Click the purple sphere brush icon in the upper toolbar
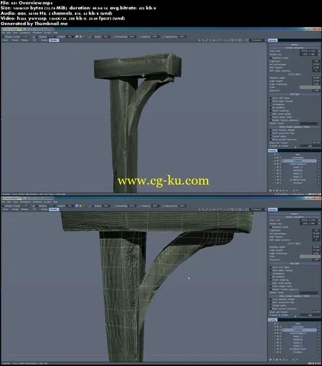Image resolution: width=322 pixels, height=366 pixels. coord(77,36)
